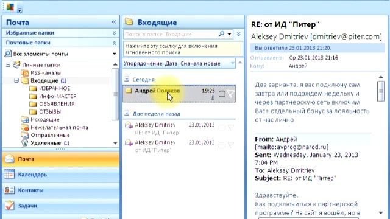Open the quick access toolbar dropdown arrow

tap(19, 10)
